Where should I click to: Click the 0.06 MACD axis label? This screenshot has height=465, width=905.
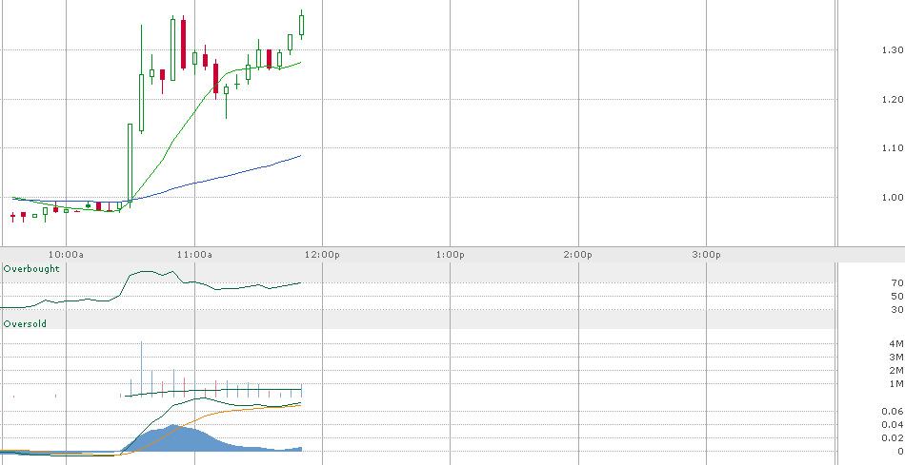click(x=893, y=412)
